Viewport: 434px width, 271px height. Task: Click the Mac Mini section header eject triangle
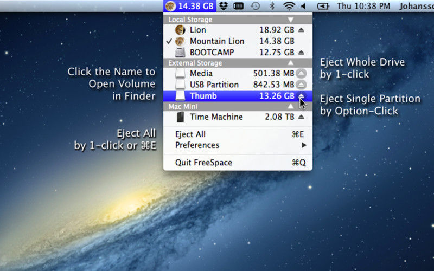(291, 106)
